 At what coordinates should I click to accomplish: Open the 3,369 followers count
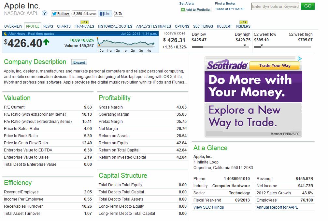point(84,14)
